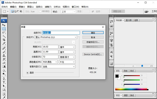Toggle the anti-alias checkbox
Screen dimensions: 157x99
click(x=40, y=11)
